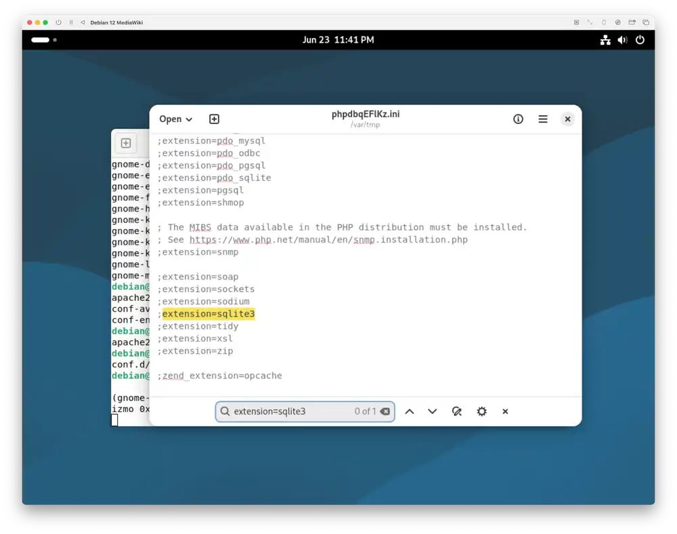Pause the VM from the title bar

(71, 22)
